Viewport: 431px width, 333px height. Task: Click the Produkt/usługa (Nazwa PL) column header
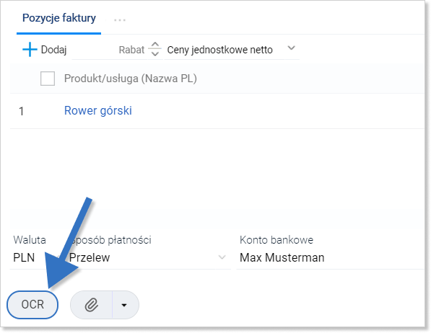pos(130,79)
